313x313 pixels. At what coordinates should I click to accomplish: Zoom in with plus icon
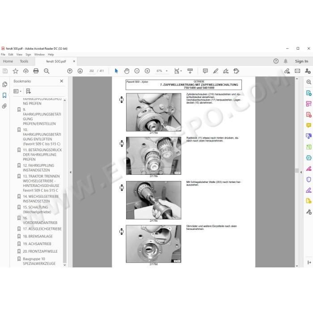[147, 71]
